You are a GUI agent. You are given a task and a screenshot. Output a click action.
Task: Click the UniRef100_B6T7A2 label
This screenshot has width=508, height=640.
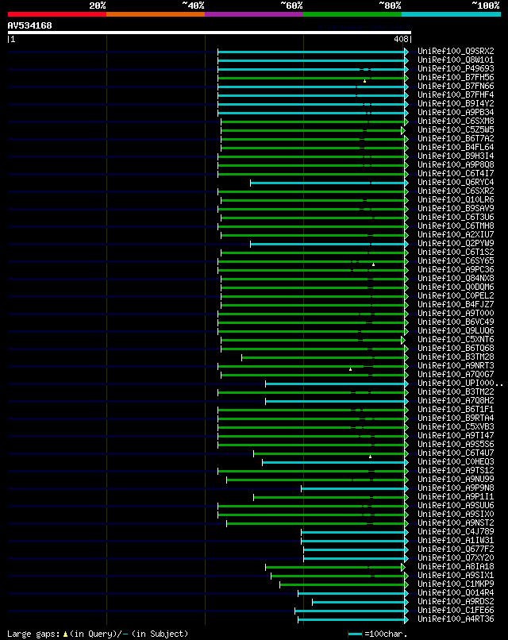(456, 138)
